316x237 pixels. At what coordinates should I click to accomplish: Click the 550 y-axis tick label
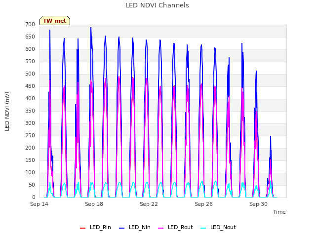pyautogui.click(x=30, y=61)
